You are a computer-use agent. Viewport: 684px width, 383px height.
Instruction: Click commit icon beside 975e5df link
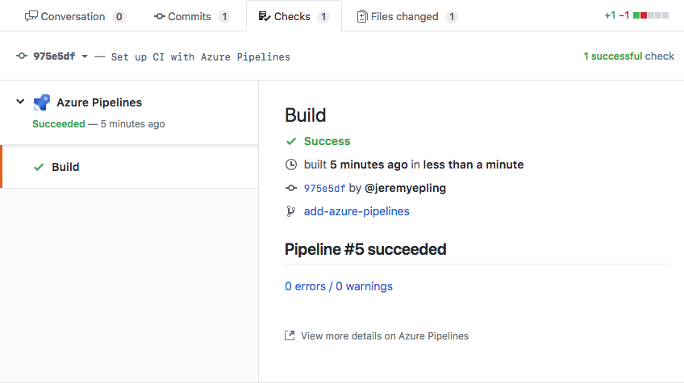click(x=291, y=188)
